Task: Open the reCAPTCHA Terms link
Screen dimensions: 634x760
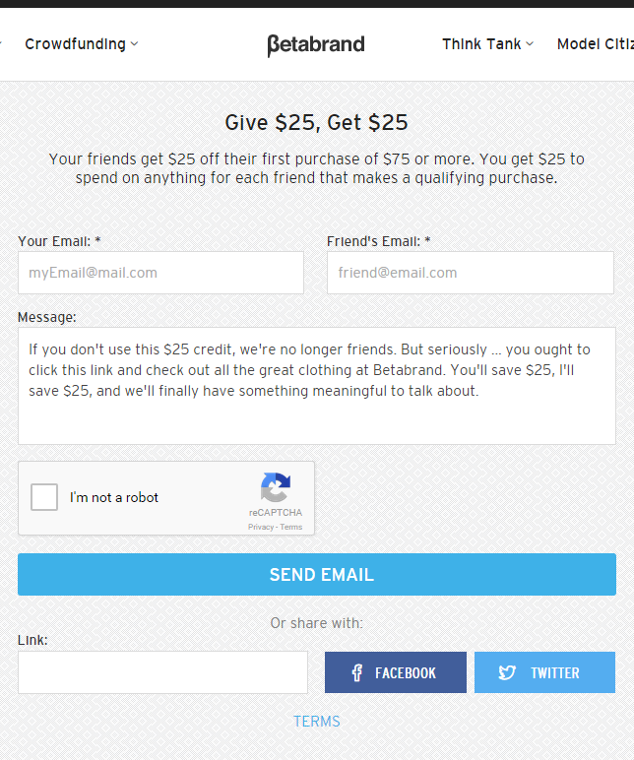Action: [291, 528]
